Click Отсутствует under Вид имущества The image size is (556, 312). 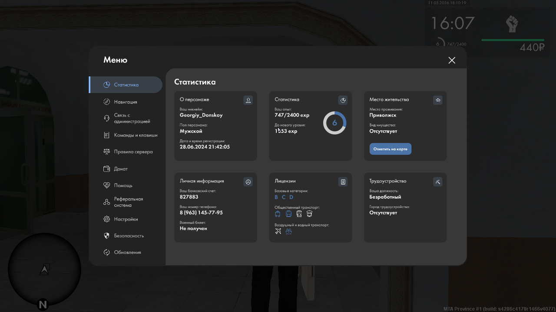(383, 131)
